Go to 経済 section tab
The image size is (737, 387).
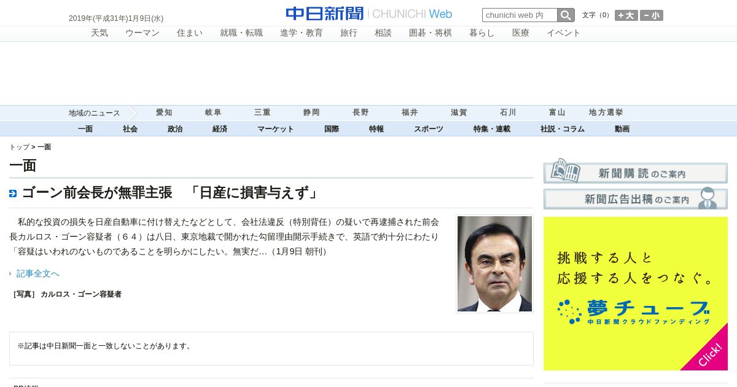point(220,129)
